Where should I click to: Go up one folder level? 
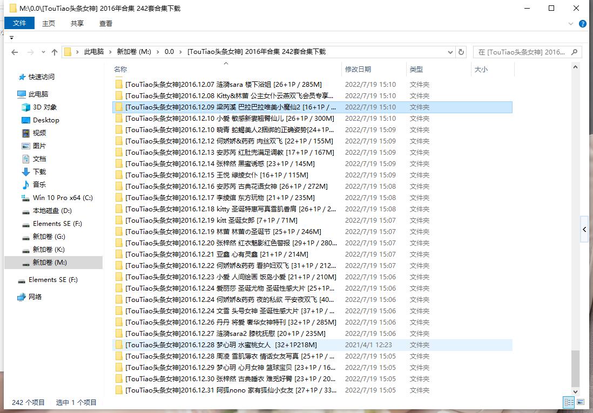55,52
